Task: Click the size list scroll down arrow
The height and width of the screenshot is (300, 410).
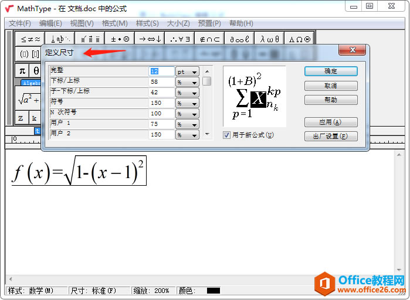Action: pos(207,134)
